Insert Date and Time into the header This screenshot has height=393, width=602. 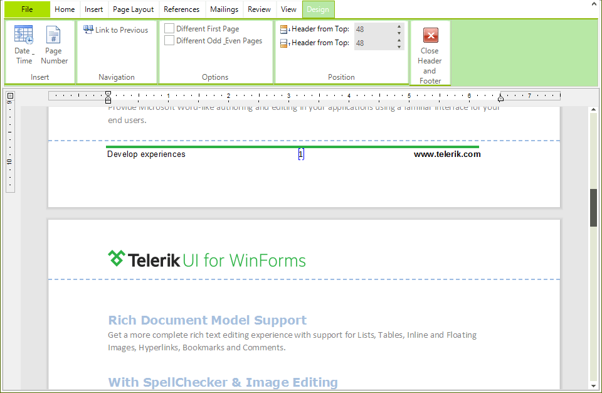click(24, 45)
